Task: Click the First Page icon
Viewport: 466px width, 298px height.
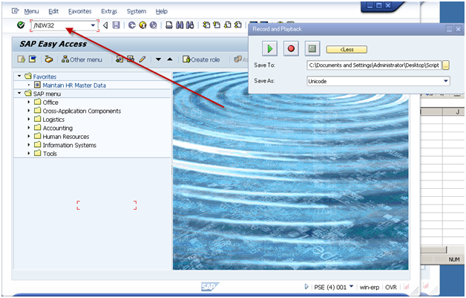Action: point(206,25)
